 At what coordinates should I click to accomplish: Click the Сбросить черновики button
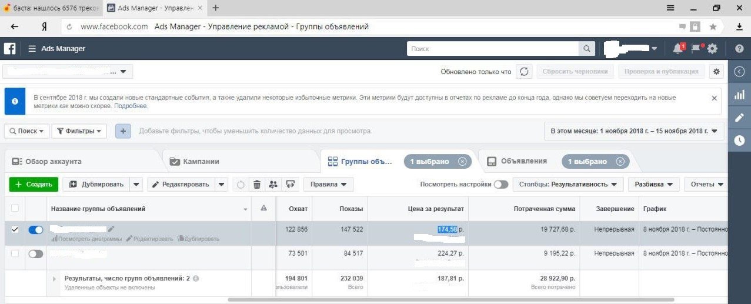tap(575, 72)
